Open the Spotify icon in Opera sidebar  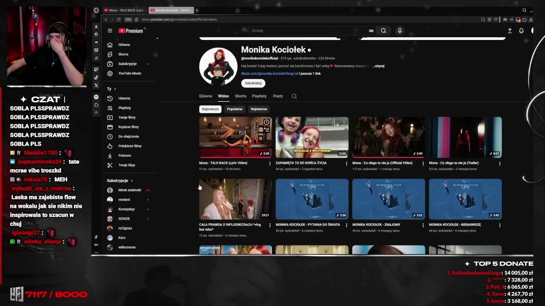tap(96, 97)
